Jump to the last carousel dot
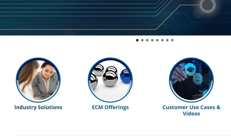This screenshot has width=231, height=139. [x=172, y=40]
